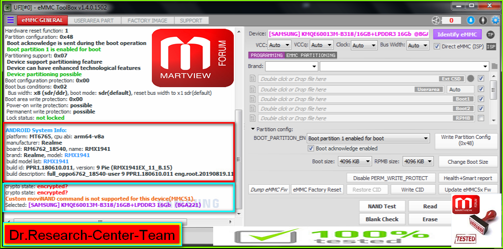Click the file icon on Ext CSD row
This screenshot has width=503, height=249.
coord(252,79)
